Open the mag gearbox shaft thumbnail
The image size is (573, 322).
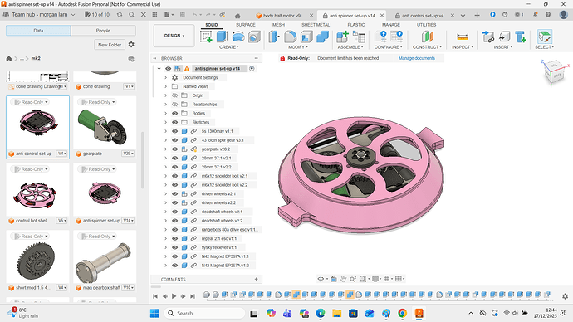tap(104, 257)
